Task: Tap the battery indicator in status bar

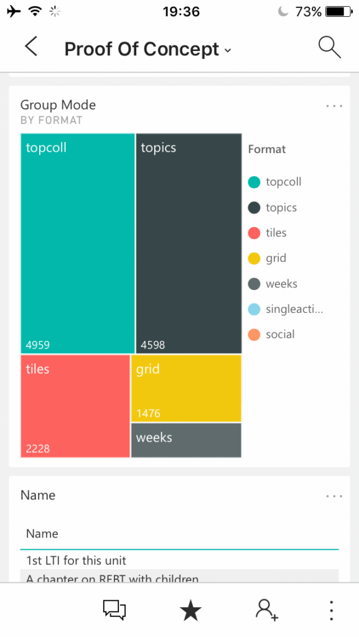Action: coord(339,12)
